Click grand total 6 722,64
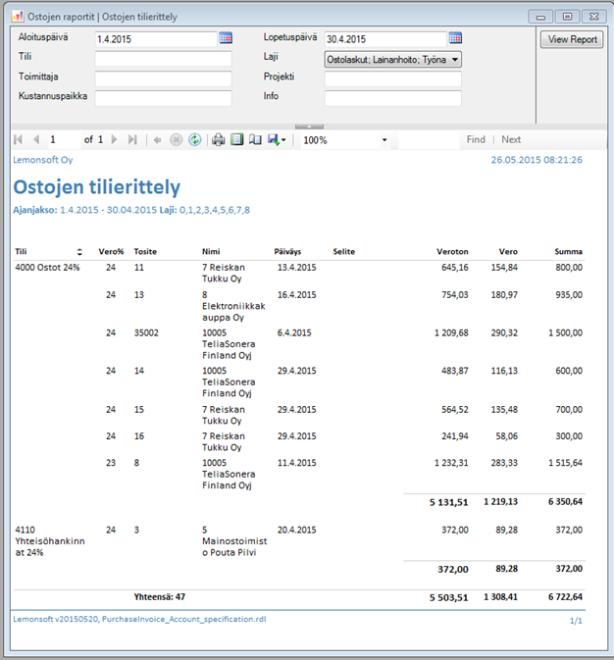This screenshot has height=660, width=614. (x=565, y=597)
